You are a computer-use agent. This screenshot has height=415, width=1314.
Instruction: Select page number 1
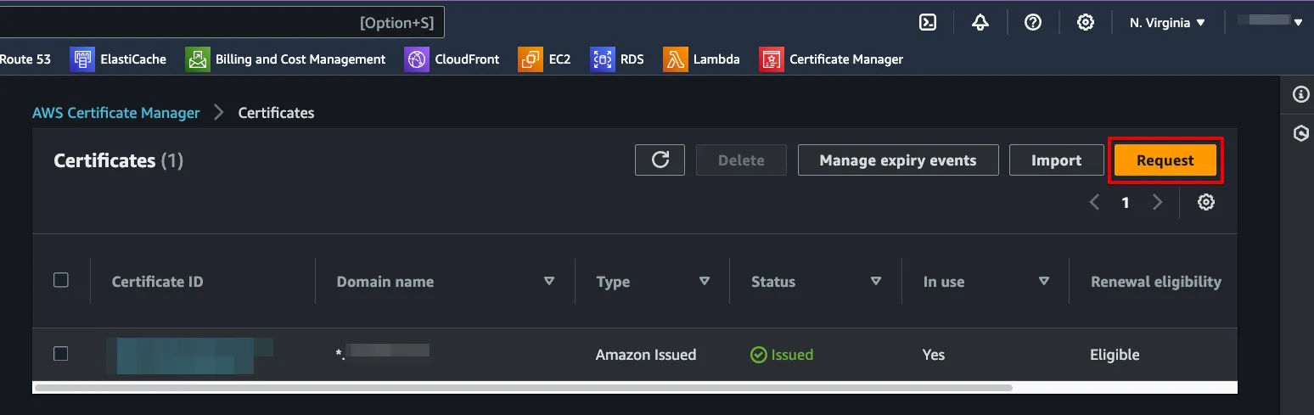pyautogui.click(x=1126, y=203)
